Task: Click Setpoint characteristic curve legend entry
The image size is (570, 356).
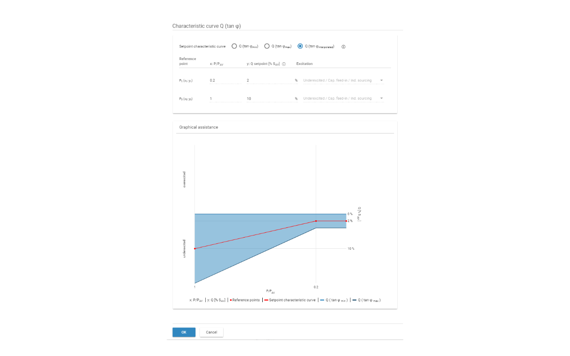Action: (x=292, y=300)
